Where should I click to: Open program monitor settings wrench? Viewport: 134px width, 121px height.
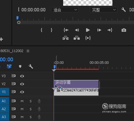tap(124, 10)
